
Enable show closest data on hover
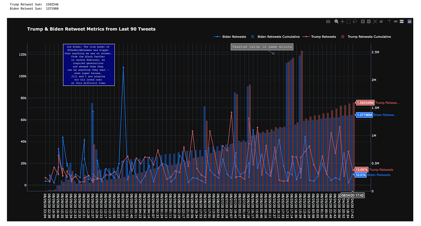pos(396,21)
